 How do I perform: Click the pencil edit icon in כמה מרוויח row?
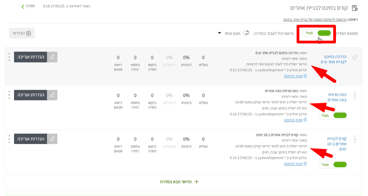point(52,95)
